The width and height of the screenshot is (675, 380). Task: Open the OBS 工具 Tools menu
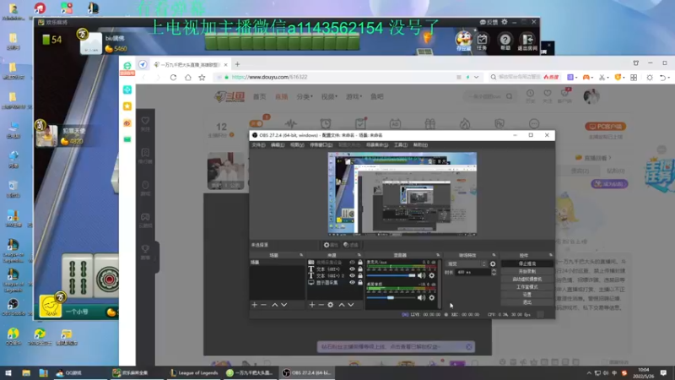(401, 144)
